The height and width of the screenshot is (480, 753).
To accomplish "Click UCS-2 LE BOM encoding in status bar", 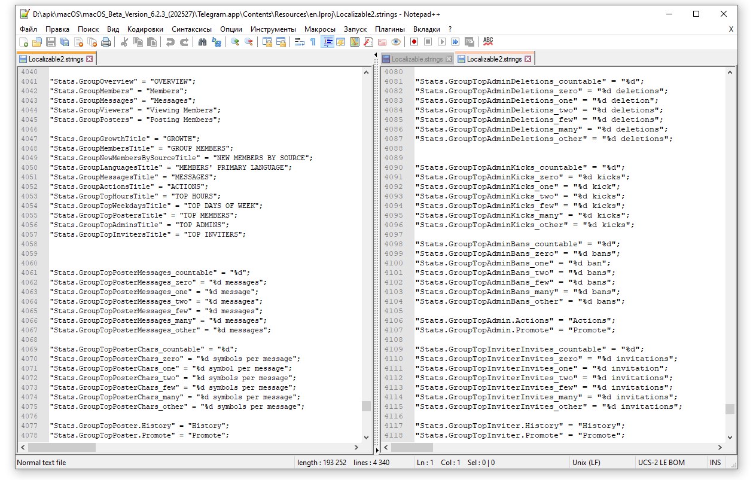I will (x=661, y=462).
